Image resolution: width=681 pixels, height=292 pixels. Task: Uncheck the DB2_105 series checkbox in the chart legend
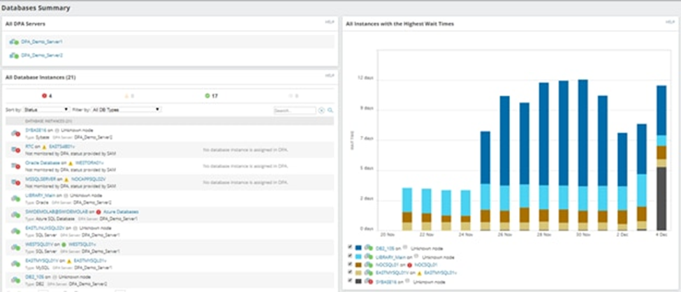[x=350, y=247]
